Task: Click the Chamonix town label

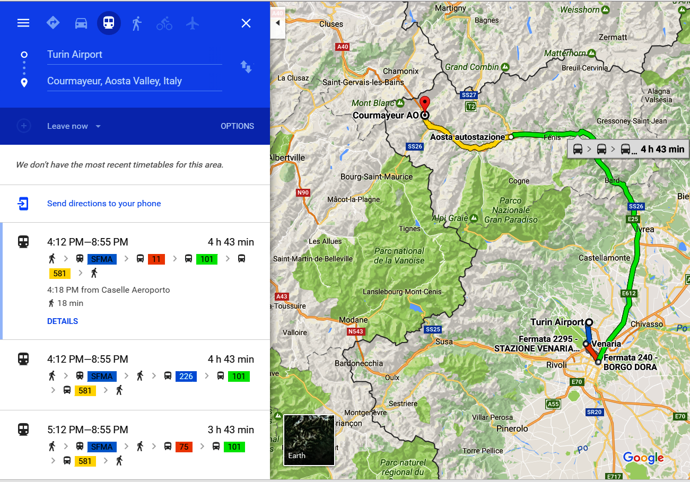Action: (x=400, y=71)
